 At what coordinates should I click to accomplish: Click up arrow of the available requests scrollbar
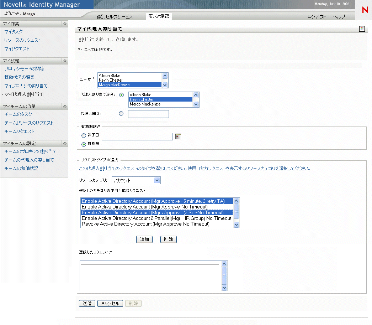tap(236, 201)
